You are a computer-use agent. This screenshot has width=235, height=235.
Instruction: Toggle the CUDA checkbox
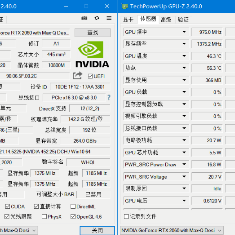pyautogui.click(x=7, y=206)
